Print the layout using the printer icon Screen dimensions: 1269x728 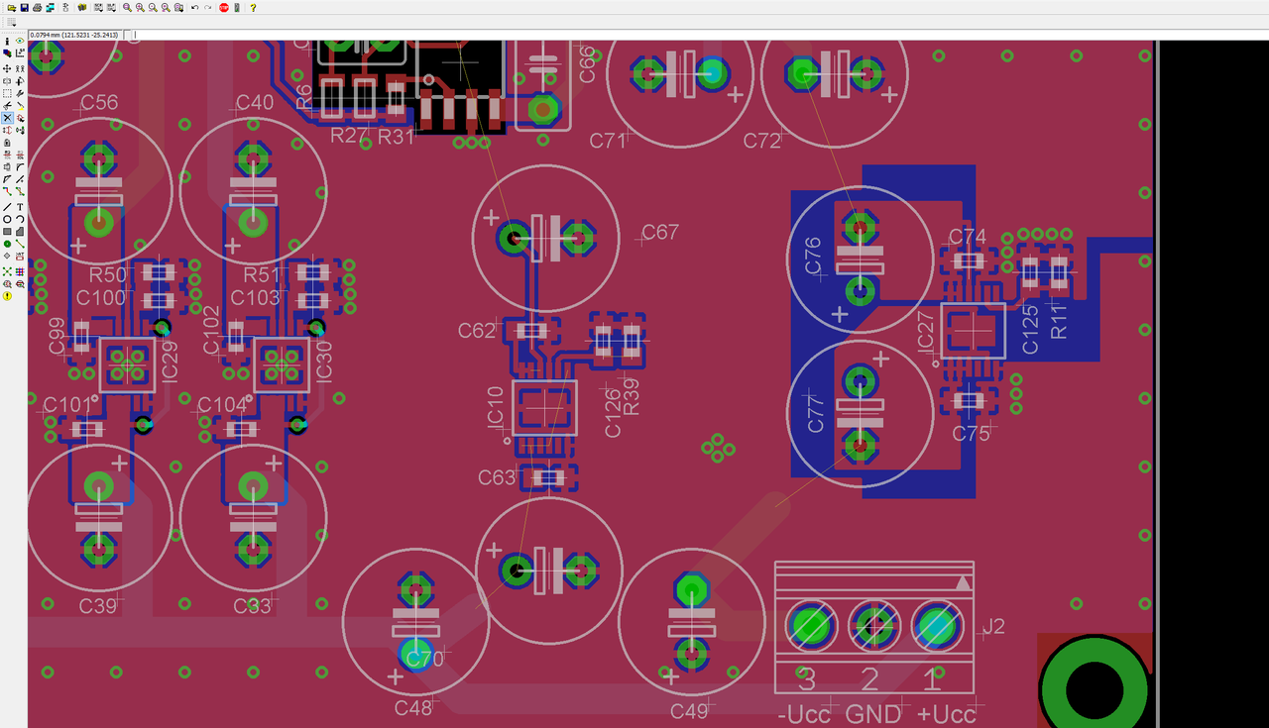pos(37,8)
